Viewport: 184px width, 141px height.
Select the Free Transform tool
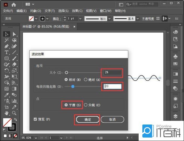click(14, 77)
